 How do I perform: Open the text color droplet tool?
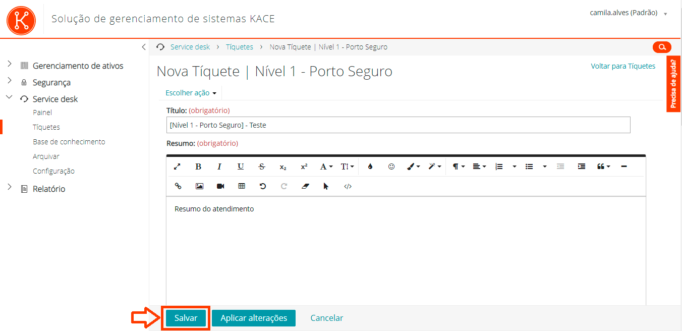pos(370,167)
